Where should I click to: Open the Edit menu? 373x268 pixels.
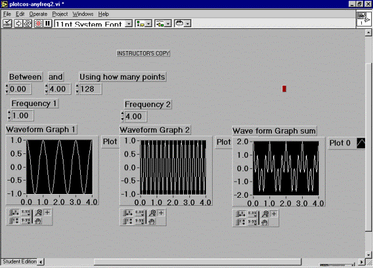(20, 14)
